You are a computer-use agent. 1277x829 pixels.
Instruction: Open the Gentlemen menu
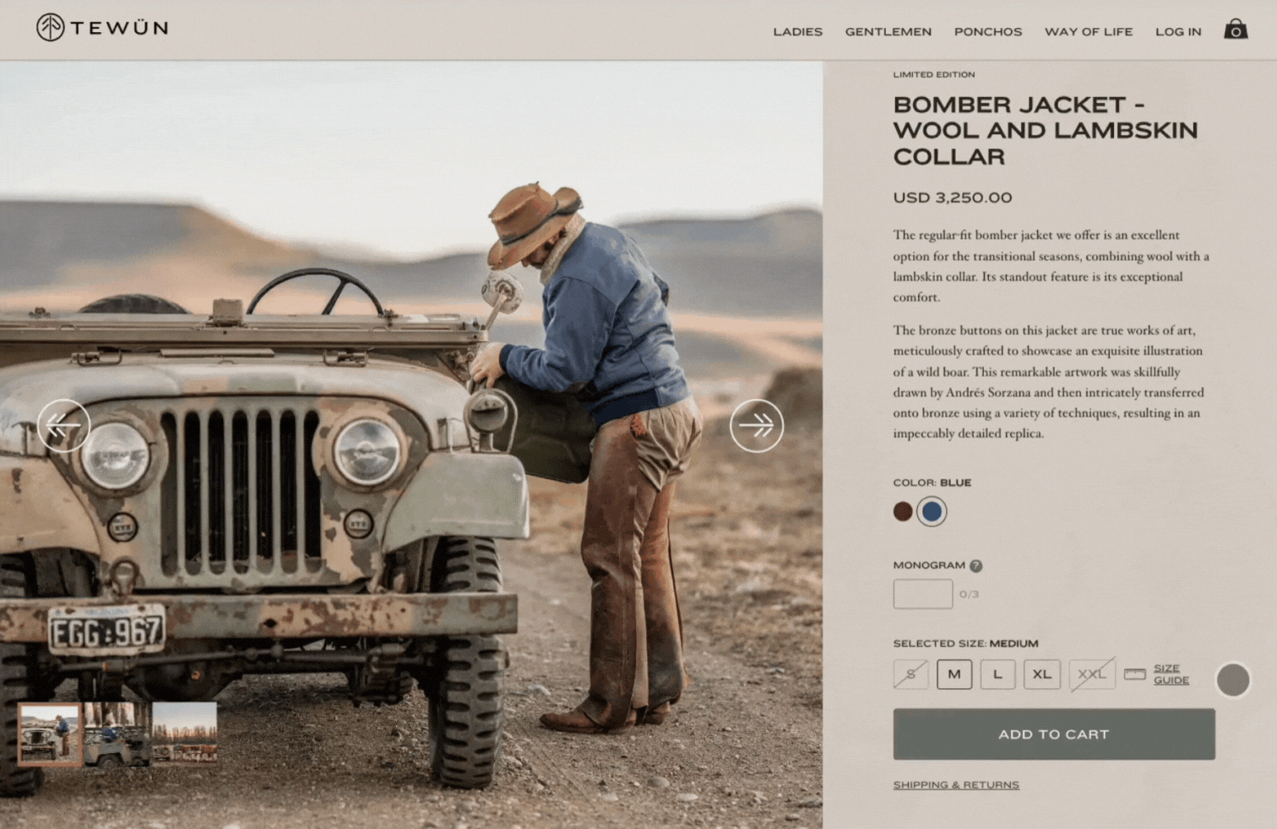pyautogui.click(x=888, y=32)
